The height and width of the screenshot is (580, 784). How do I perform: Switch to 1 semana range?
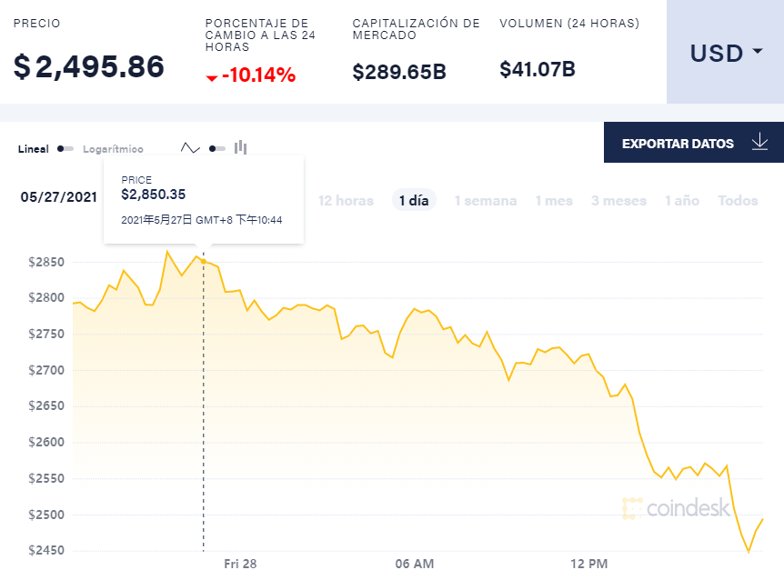coord(486,201)
